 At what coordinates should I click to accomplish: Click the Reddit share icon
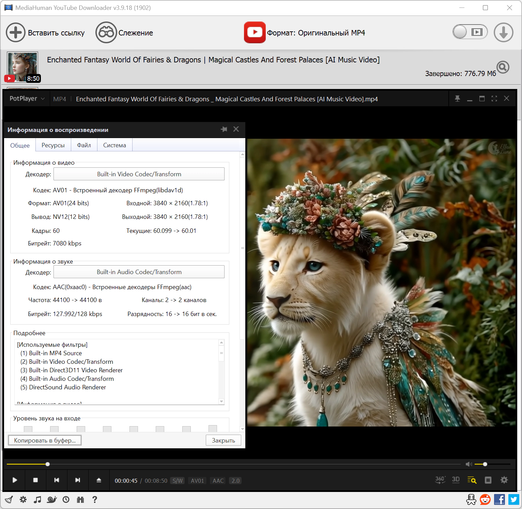tap(485, 499)
